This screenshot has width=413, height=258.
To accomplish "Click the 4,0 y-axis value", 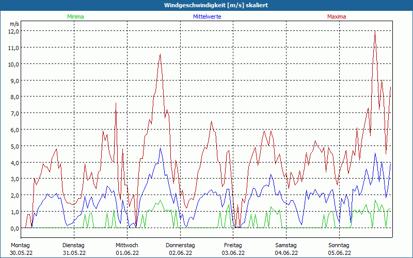I will pos(15,163).
